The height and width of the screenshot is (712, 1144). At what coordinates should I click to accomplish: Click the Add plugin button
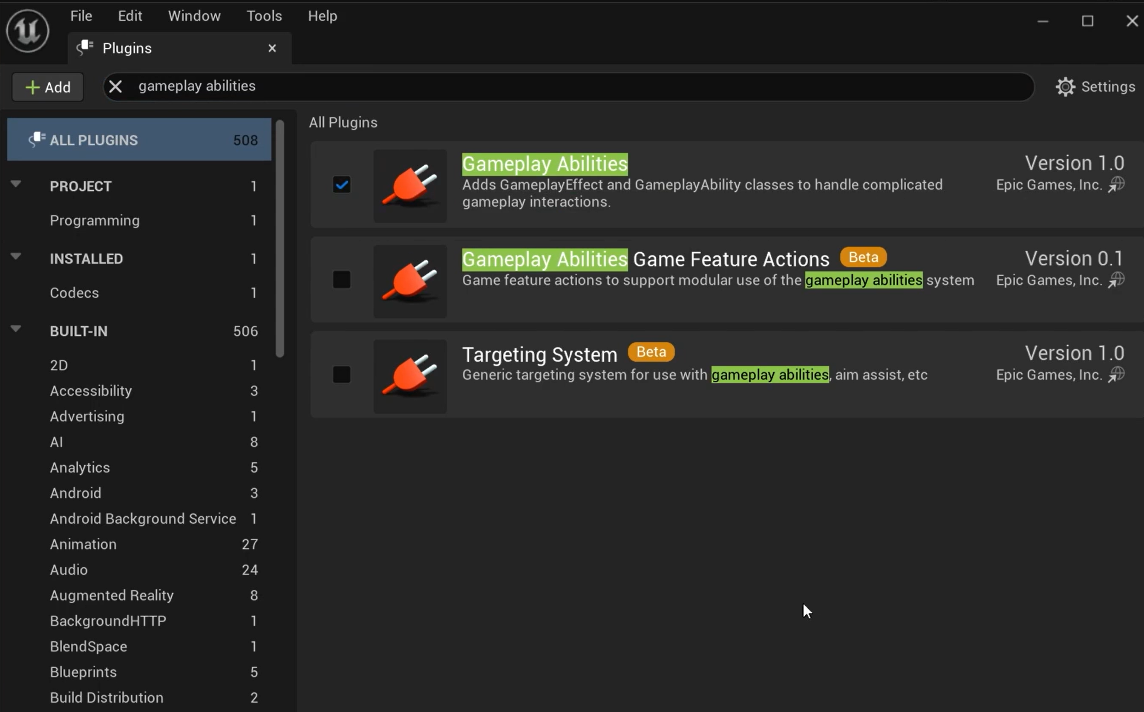pos(48,87)
